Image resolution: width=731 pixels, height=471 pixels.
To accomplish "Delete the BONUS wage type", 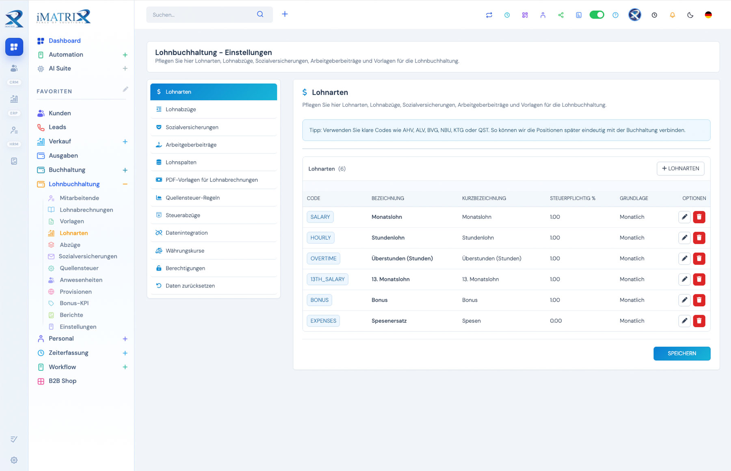I will pos(699,300).
